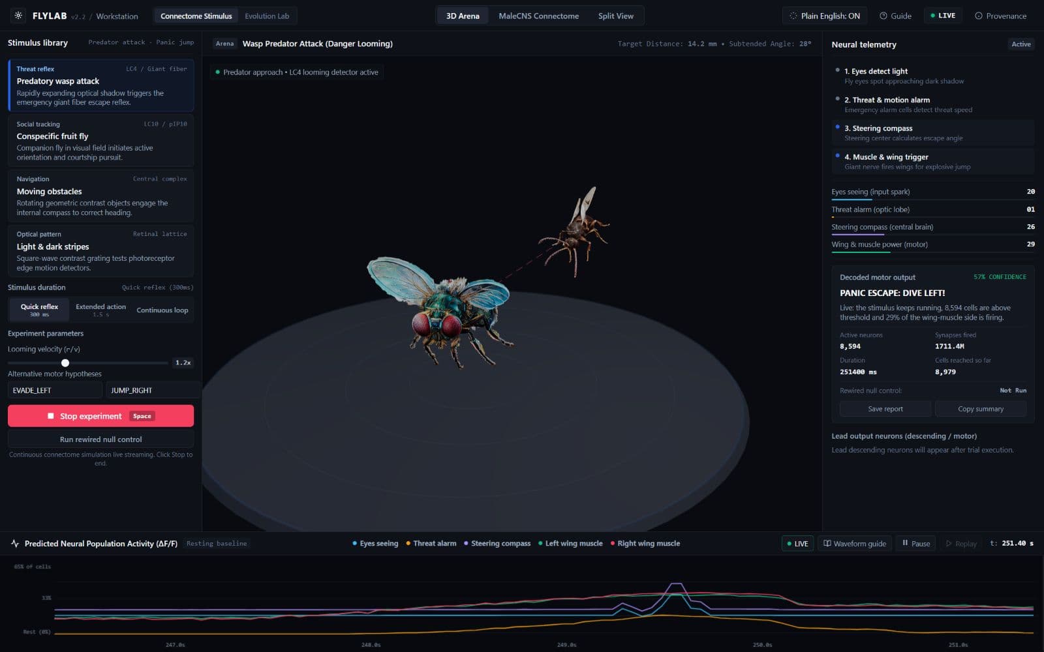This screenshot has width=1044, height=652.
Task: Toggle the Threat alarm legend entry
Action: [x=431, y=543]
